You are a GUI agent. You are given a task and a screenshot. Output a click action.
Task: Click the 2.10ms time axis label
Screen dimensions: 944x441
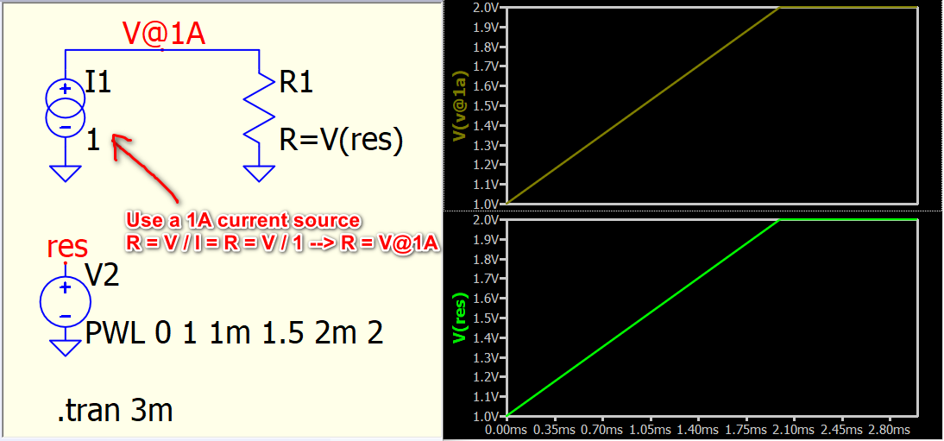[794, 430]
